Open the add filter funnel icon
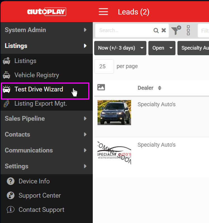 (176, 30)
